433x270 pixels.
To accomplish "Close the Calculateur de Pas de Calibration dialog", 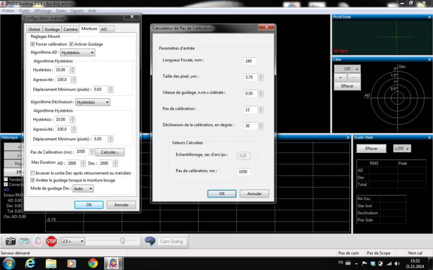I will [267, 27].
